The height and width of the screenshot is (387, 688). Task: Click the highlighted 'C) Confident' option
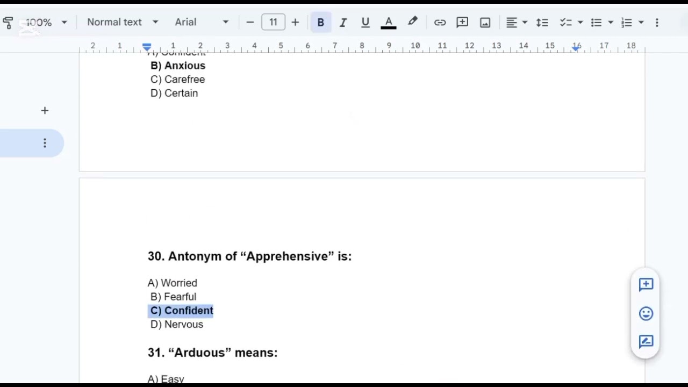coord(182,311)
